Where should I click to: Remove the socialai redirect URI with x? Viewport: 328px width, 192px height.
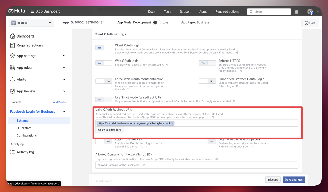tap(172, 123)
